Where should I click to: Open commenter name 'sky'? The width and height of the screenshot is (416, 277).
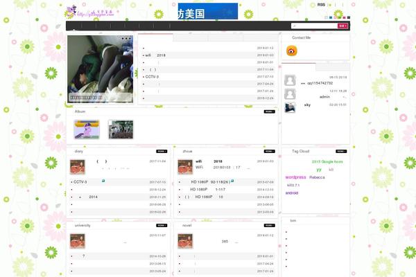coord(307,105)
